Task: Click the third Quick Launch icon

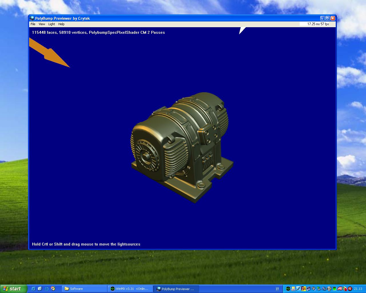Action: [x=47, y=289]
